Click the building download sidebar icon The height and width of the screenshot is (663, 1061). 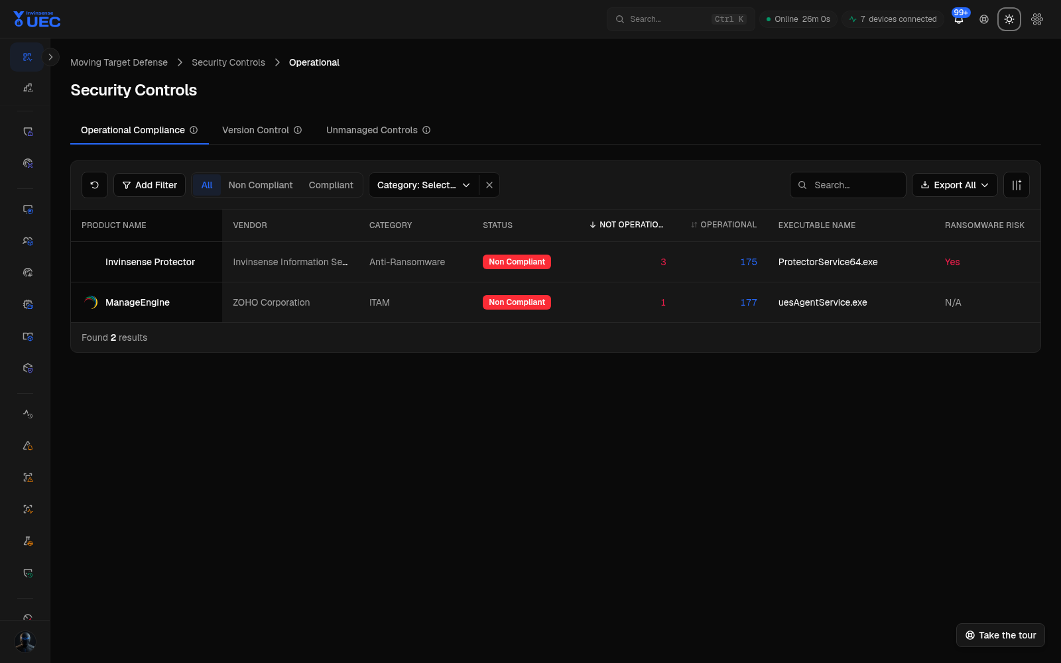[27, 88]
